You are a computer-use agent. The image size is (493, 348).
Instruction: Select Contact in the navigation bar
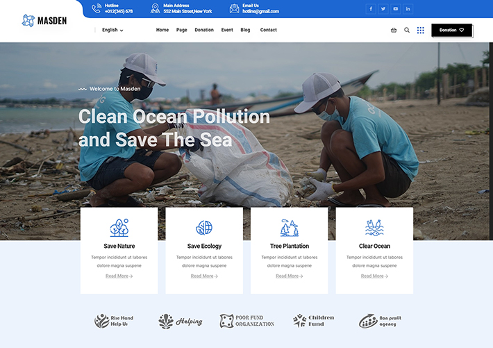pos(268,30)
